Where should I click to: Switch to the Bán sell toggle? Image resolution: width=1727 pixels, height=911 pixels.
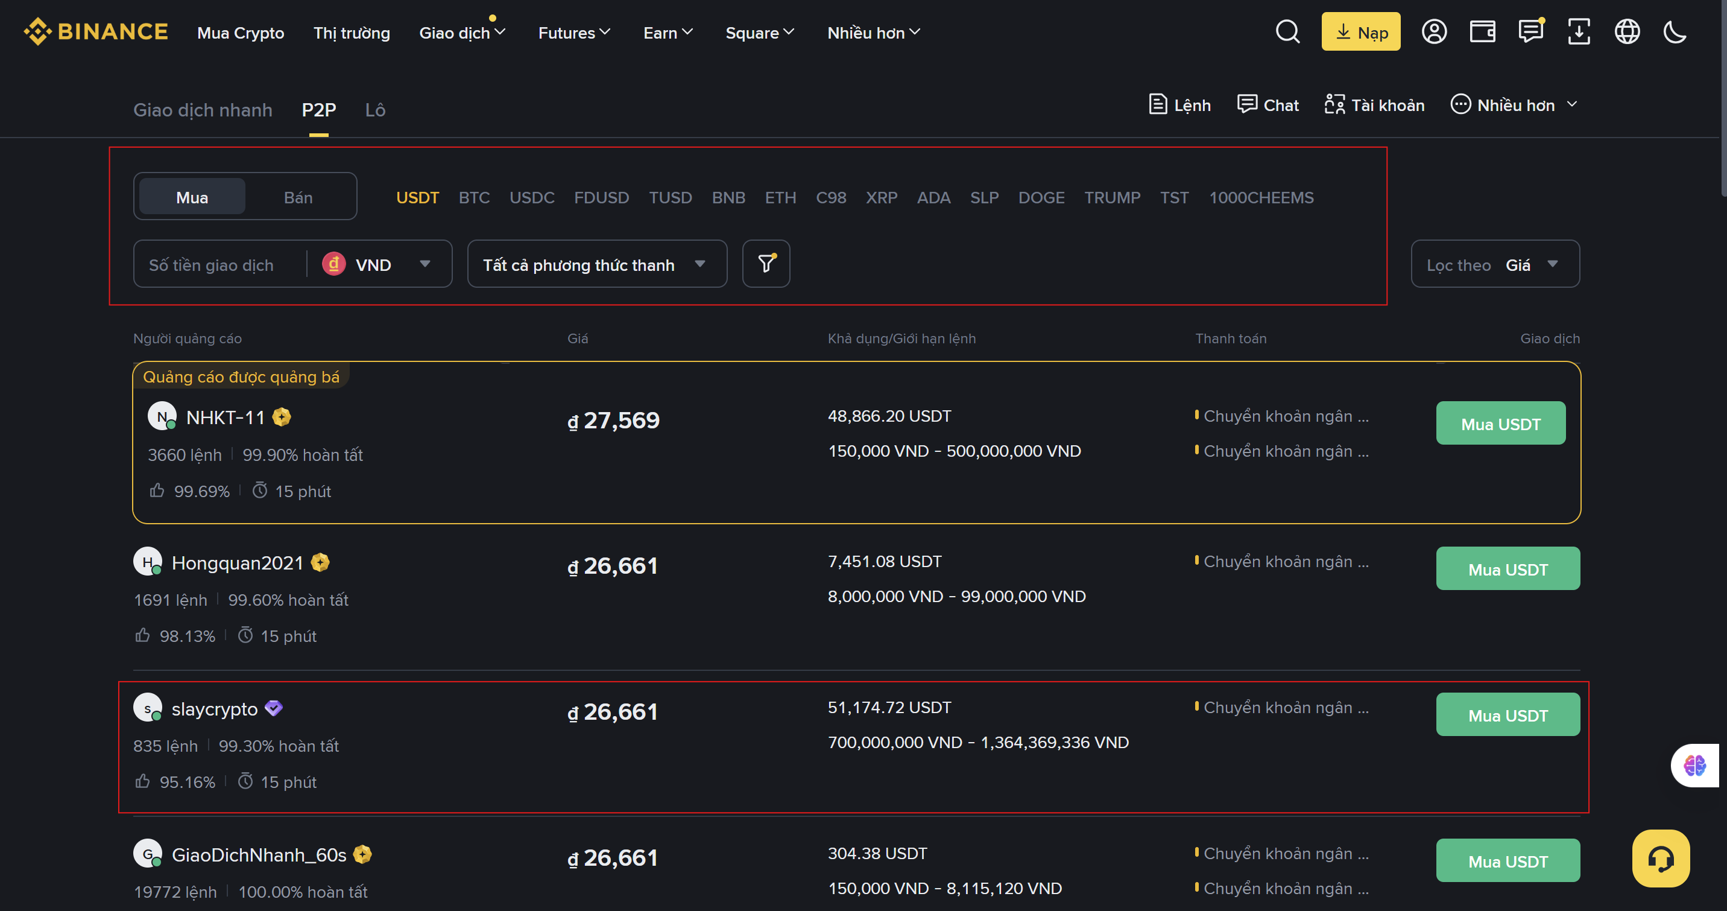[x=298, y=197]
